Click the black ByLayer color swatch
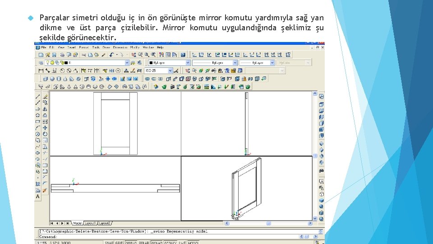 tap(151, 63)
